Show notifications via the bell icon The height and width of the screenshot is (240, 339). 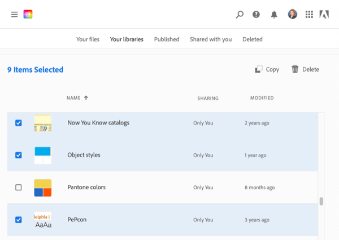(274, 15)
